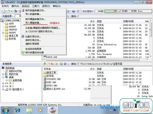This screenshot has height=114, width=153.
Task: Click the globe icon in local toolbar
Action: (x=61, y=64)
